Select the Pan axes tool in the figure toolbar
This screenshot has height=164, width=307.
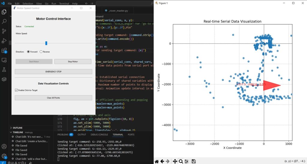[x=175, y=161]
